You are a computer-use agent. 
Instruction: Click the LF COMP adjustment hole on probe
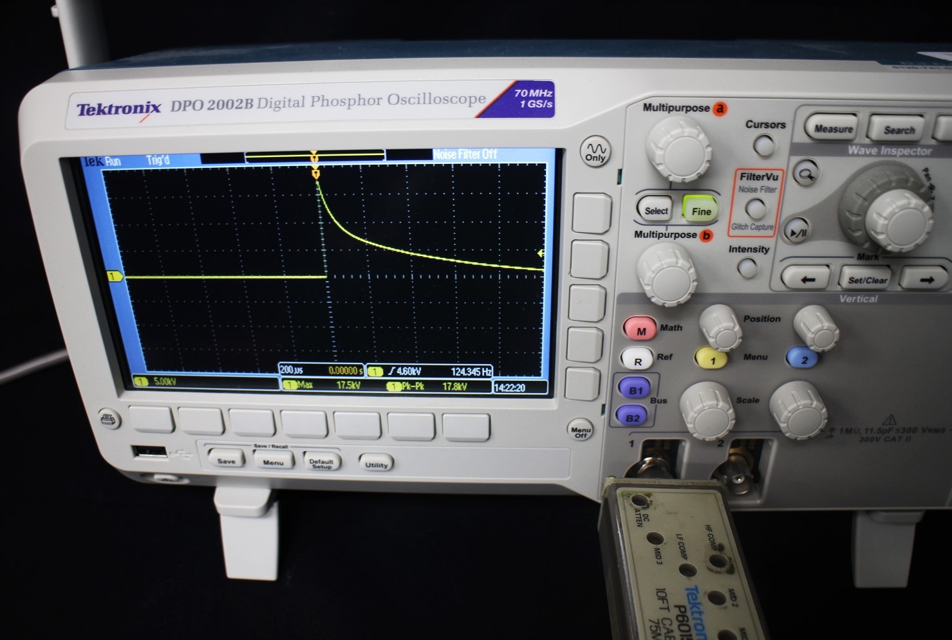687,571
